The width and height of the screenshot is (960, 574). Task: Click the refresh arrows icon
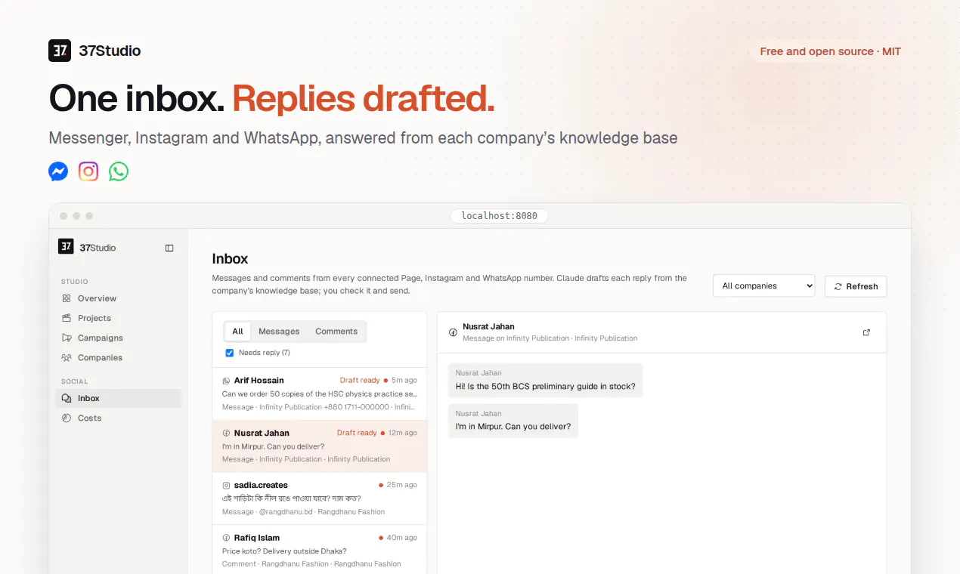coord(838,286)
